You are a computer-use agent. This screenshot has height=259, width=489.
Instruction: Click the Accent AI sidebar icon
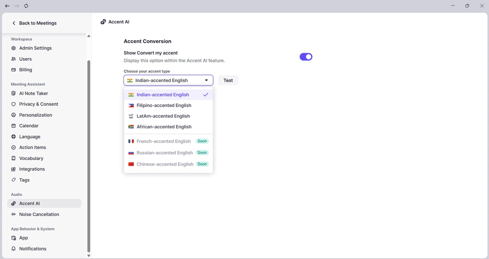click(13, 203)
